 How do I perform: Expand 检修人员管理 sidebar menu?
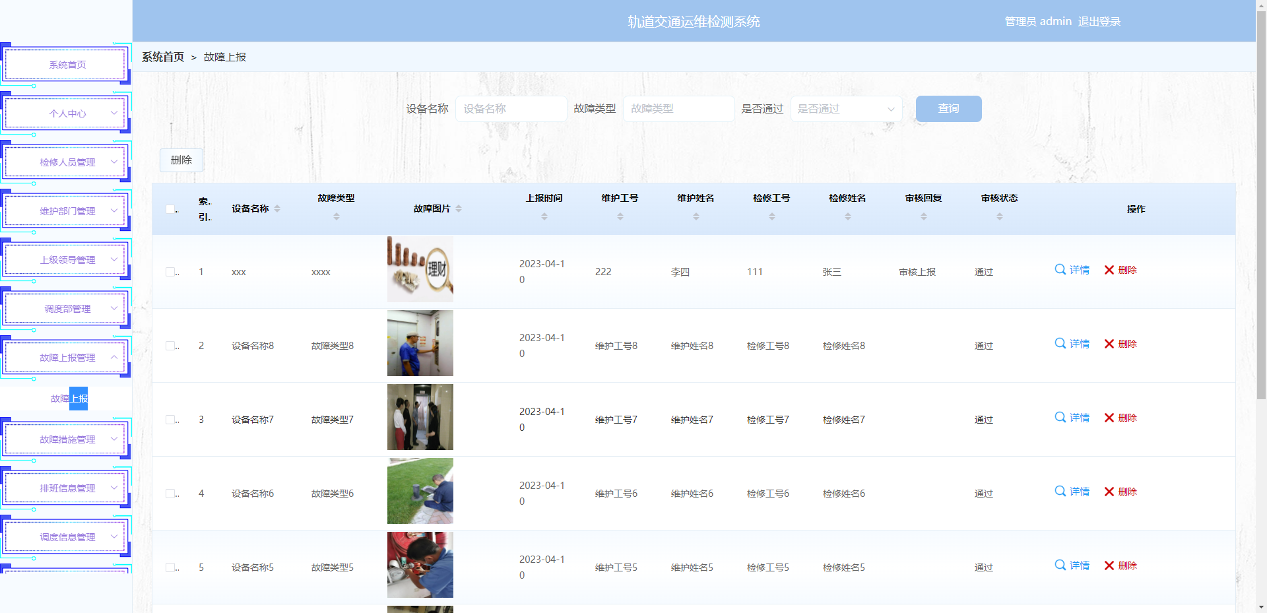(66, 162)
